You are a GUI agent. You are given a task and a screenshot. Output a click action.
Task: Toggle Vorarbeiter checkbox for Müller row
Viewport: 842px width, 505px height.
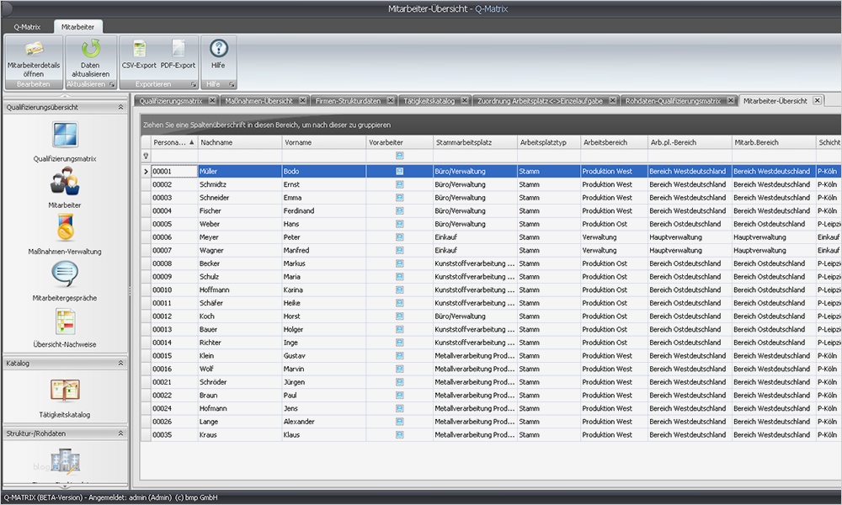coord(400,171)
